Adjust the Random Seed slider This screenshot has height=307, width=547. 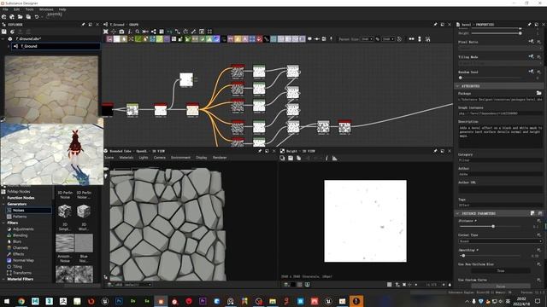pyautogui.click(x=461, y=78)
